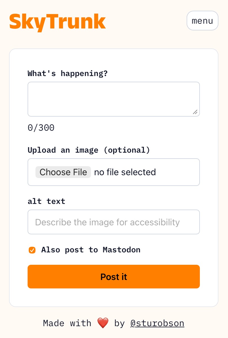228x338 pixels.
Task: Click the red heart emoji in footer
Action: click(103, 323)
